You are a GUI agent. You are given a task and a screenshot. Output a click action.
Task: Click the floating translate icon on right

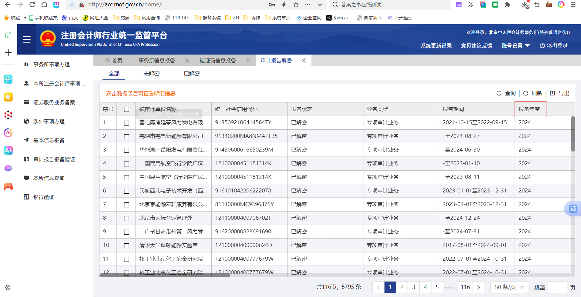573,209
